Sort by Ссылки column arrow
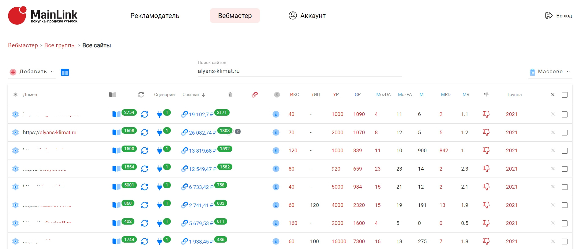The height and width of the screenshot is (249, 581). [x=203, y=95]
